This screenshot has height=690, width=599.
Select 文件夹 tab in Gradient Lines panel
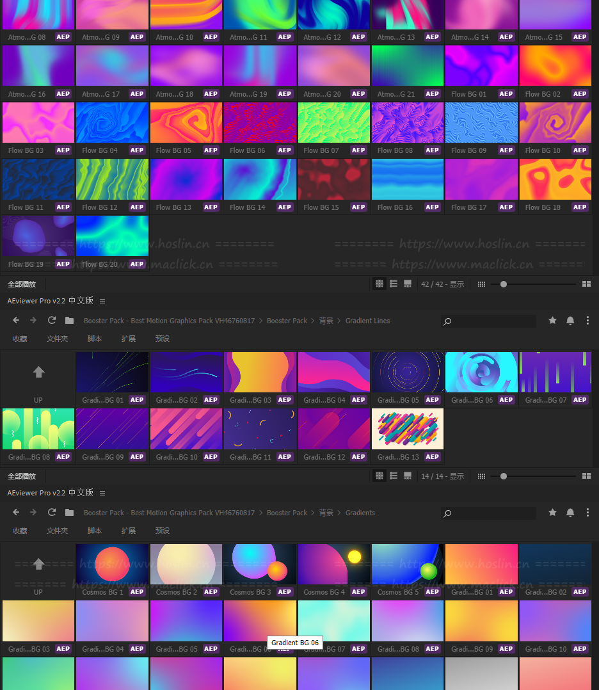pyautogui.click(x=57, y=339)
